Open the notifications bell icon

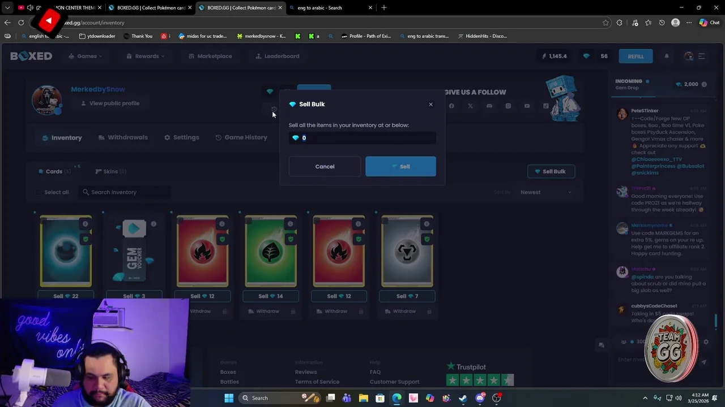[667, 56]
